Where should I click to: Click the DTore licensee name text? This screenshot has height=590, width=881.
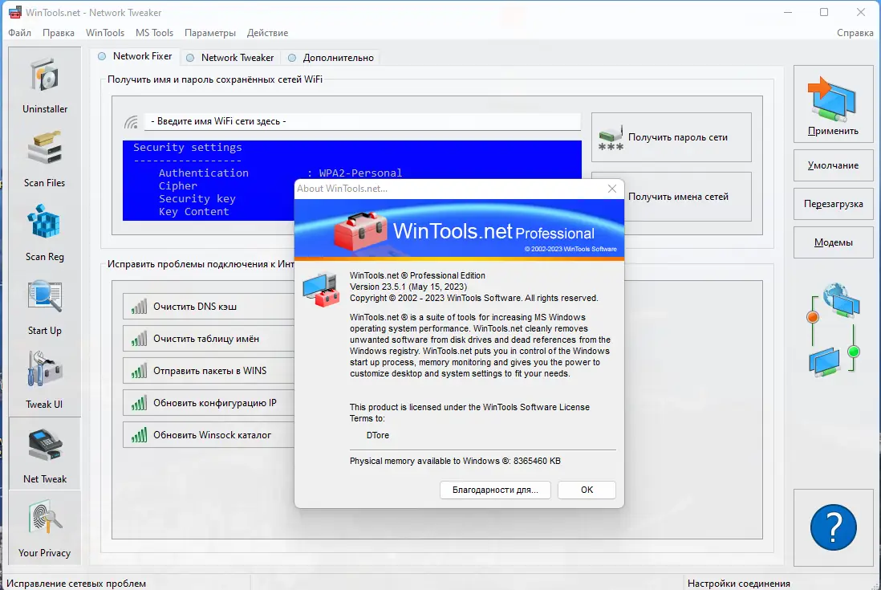coord(378,435)
